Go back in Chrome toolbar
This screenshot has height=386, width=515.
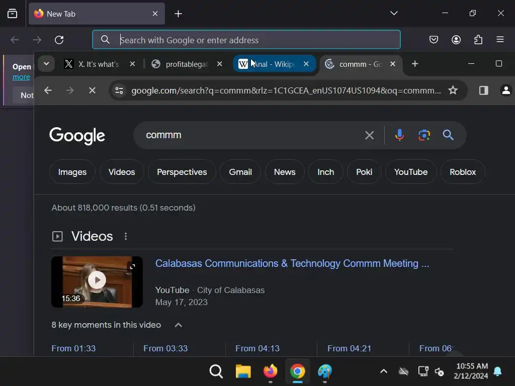pos(48,90)
